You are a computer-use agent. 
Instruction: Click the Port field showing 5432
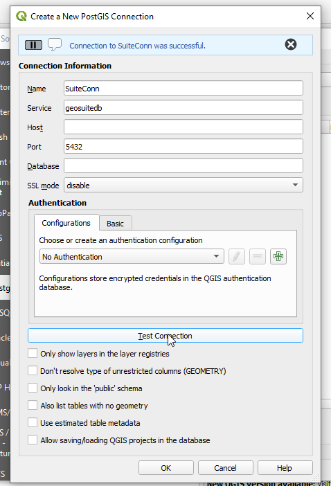(184, 146)
